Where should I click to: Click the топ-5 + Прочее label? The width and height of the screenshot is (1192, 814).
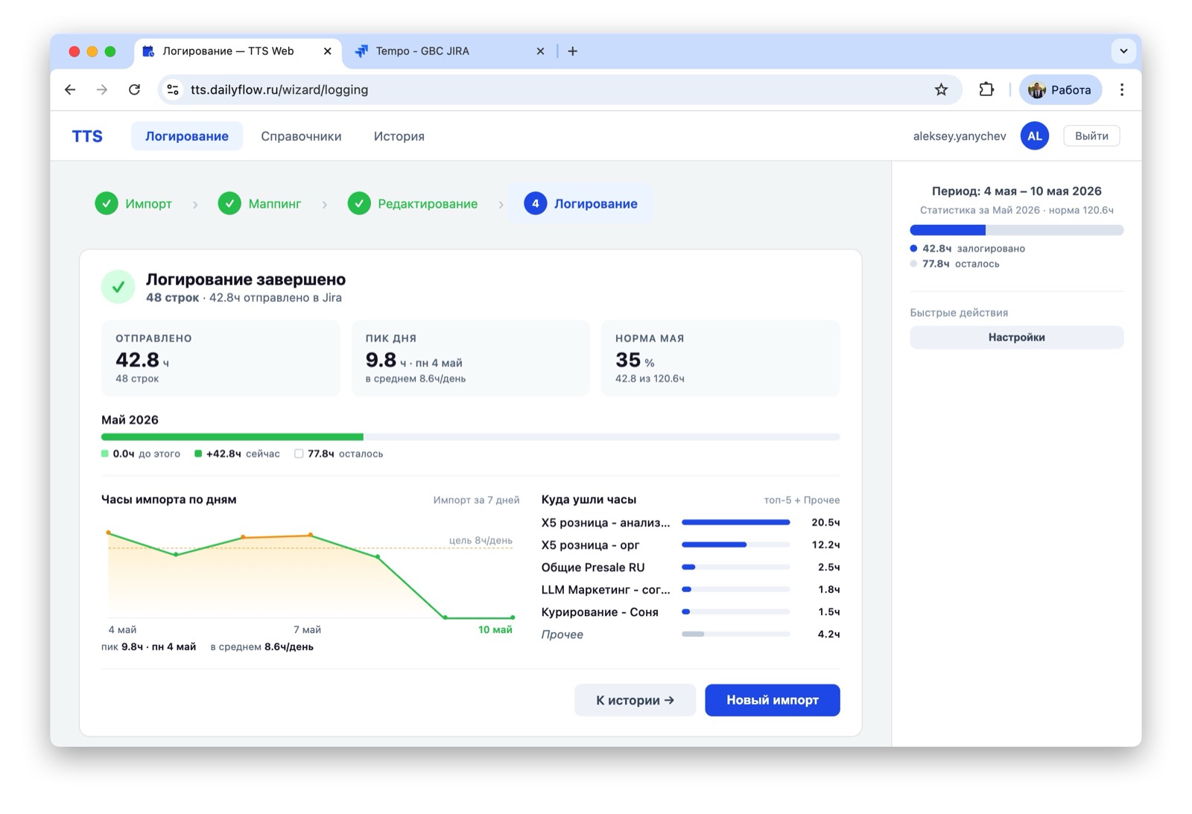click(x=802, y=500)
